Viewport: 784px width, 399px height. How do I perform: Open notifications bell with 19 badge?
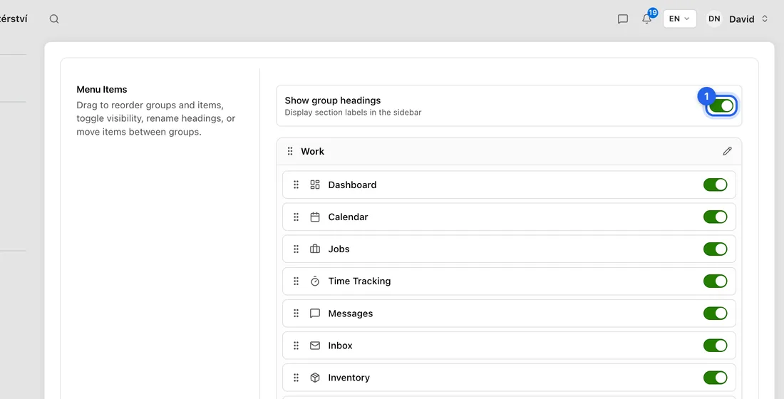pos(646,19)
